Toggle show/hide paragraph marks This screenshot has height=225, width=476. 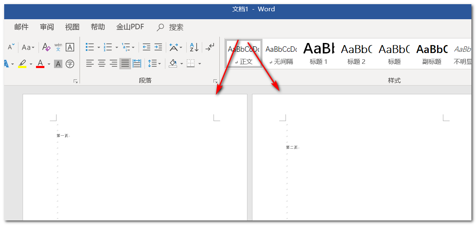pos(210,47)
